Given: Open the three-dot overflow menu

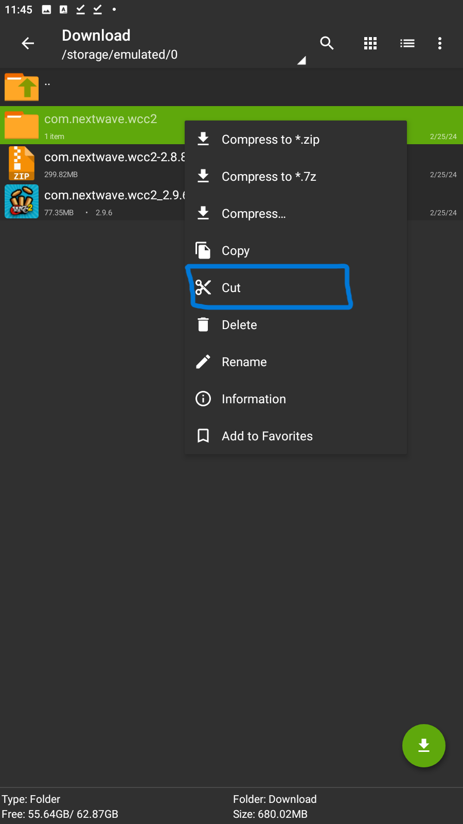Looking at the screenshot, I should (x=439, y=44).
